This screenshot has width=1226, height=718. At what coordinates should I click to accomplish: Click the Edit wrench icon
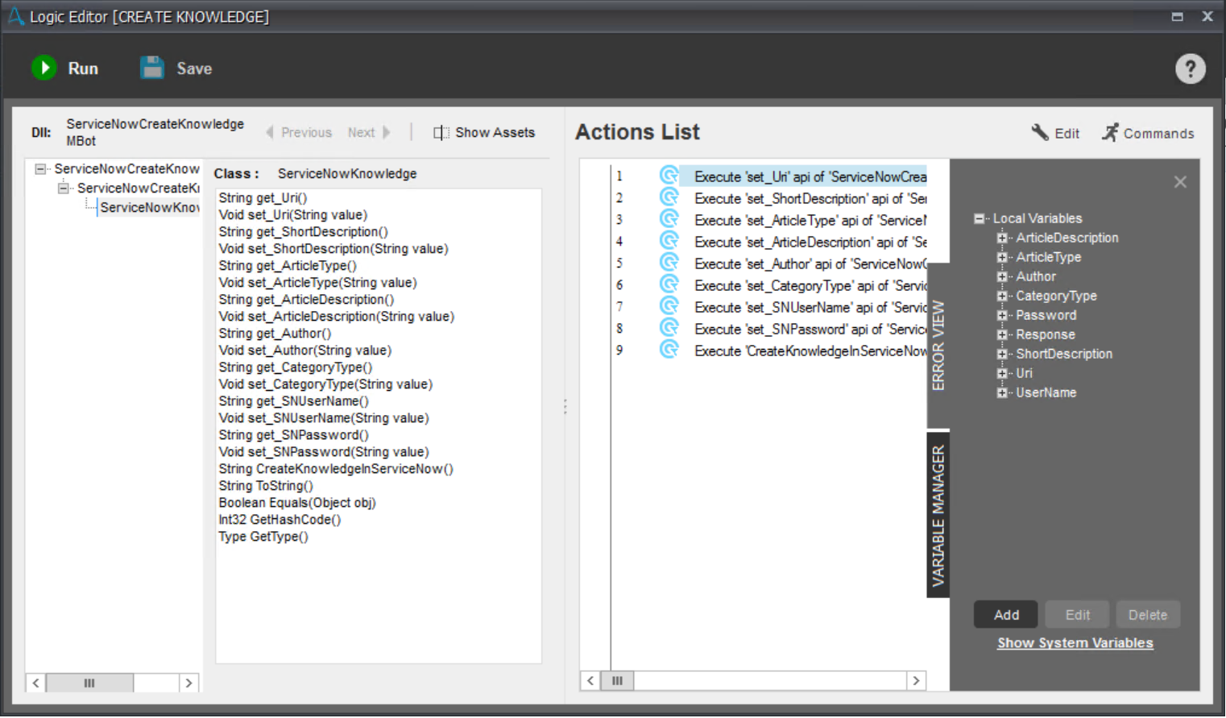click(1040, 132)
